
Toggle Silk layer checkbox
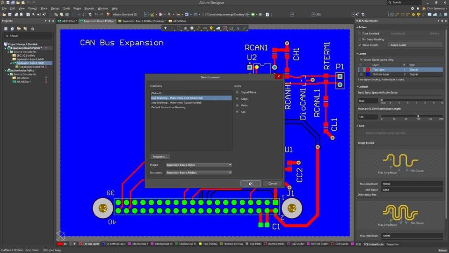(x=237, y=112)
